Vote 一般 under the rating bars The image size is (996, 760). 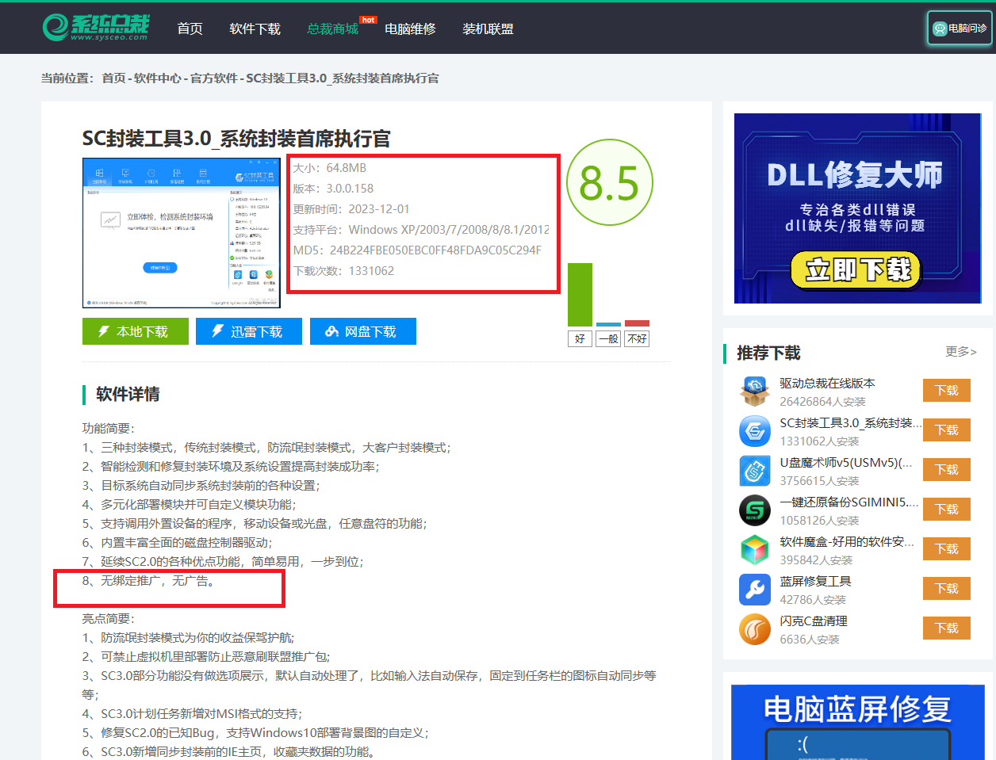[x=608, y=338]
